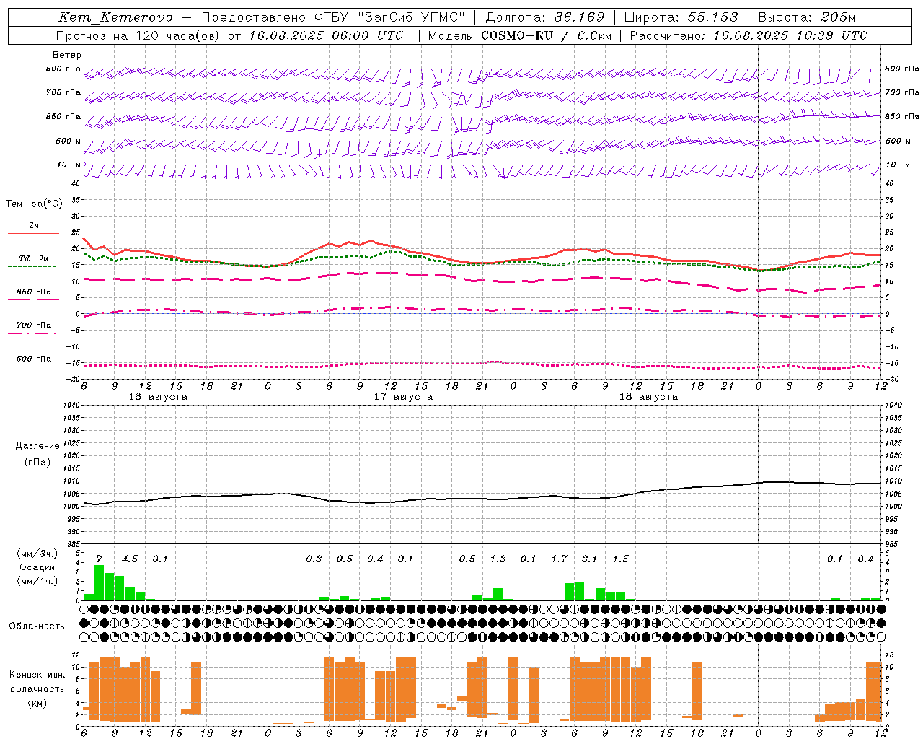This screenshot has height=739, width=923.
Task: Click the station name Kem_Kemerovo
Action: click(x=115, y=17)
